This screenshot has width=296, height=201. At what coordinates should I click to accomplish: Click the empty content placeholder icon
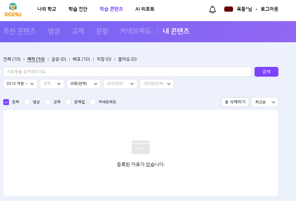click(141, 147)
